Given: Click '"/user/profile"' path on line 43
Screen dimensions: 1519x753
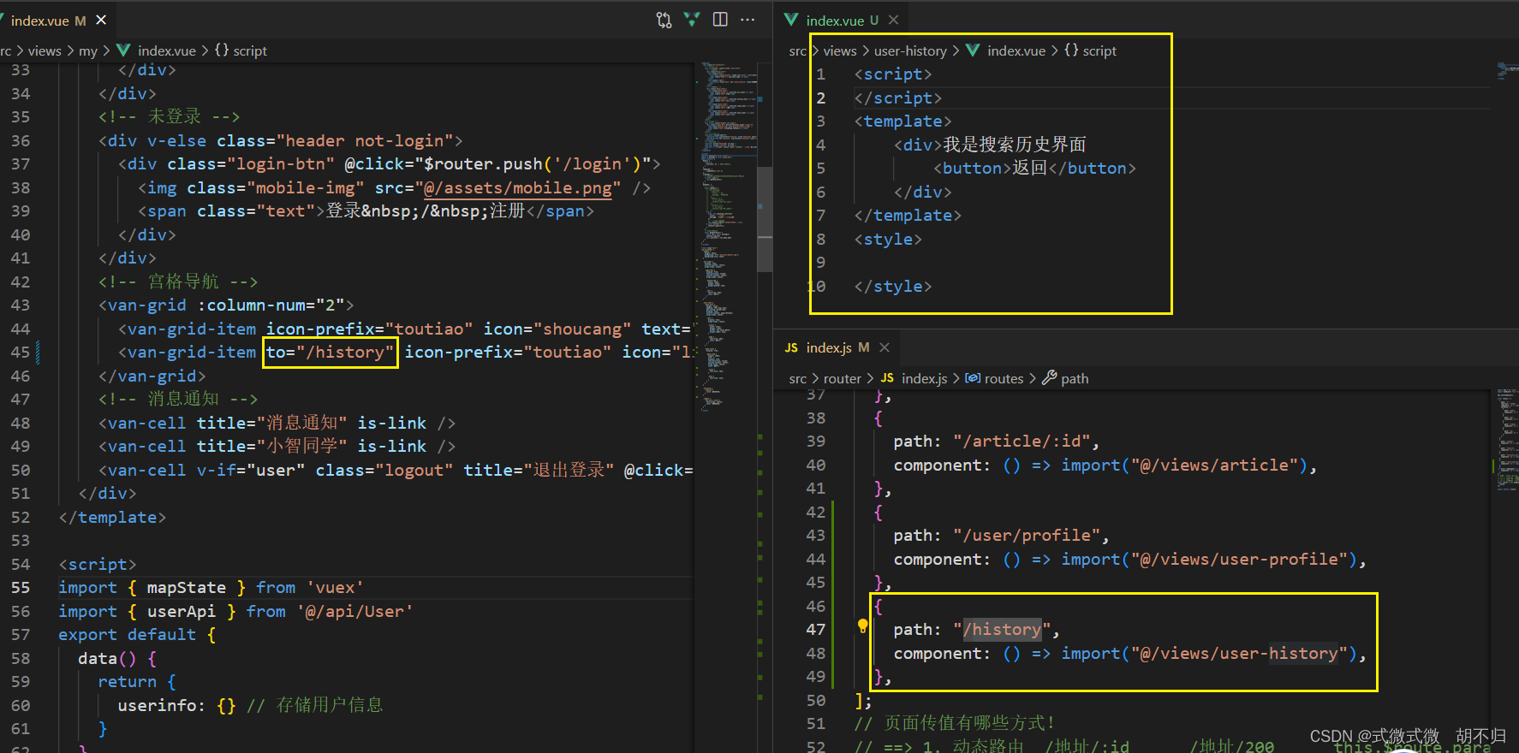Looking at the screenshot, I should pyautogui.click(x=1027, y=535).
